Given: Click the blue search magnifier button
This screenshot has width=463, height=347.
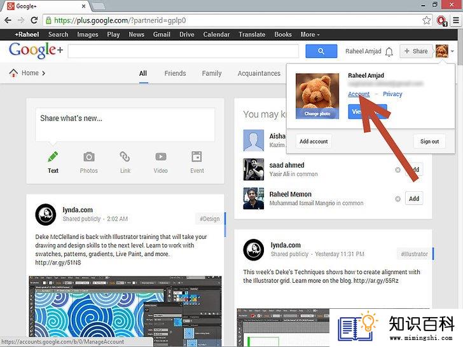Looking at the screenshot, I should point(321,51).
